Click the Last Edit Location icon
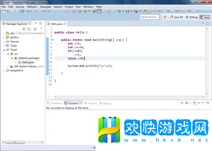 181,11
